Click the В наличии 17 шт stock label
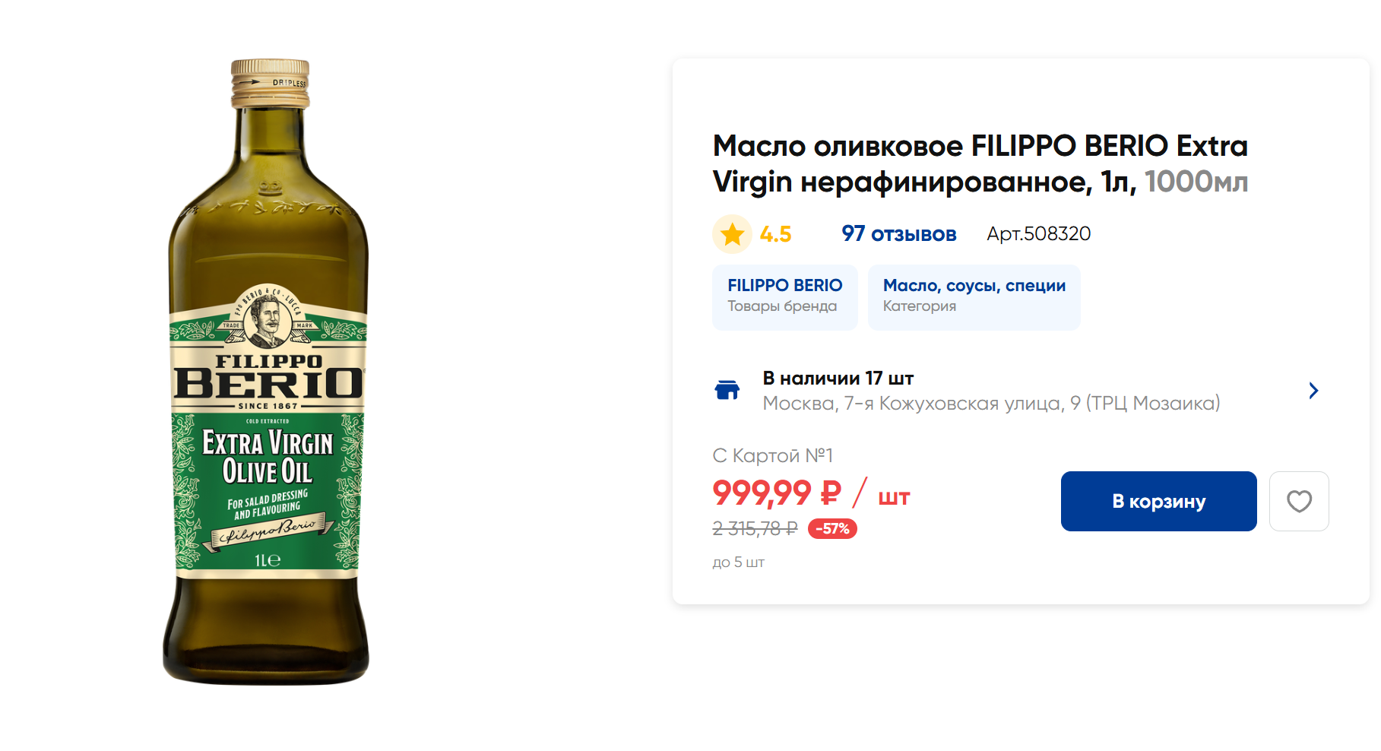The width and height of the screenshot is (1381, 751). 838,378
